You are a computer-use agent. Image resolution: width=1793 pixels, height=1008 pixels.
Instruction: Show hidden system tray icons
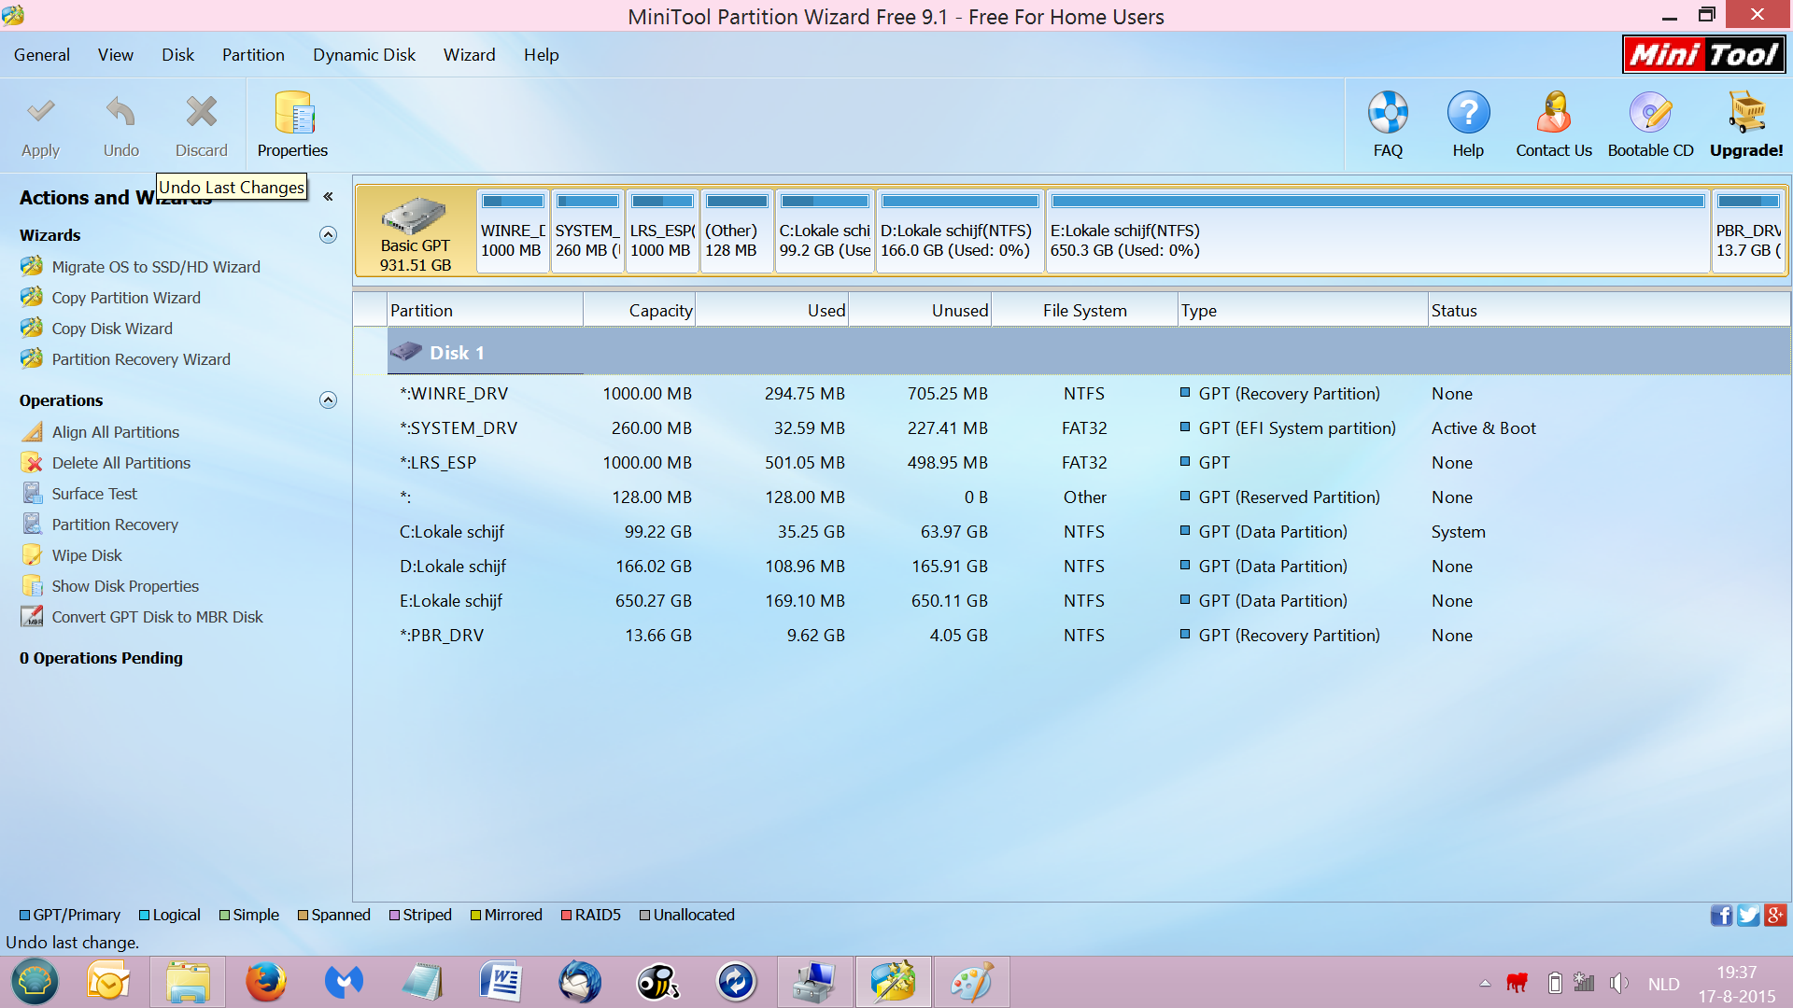(1485, 983)
